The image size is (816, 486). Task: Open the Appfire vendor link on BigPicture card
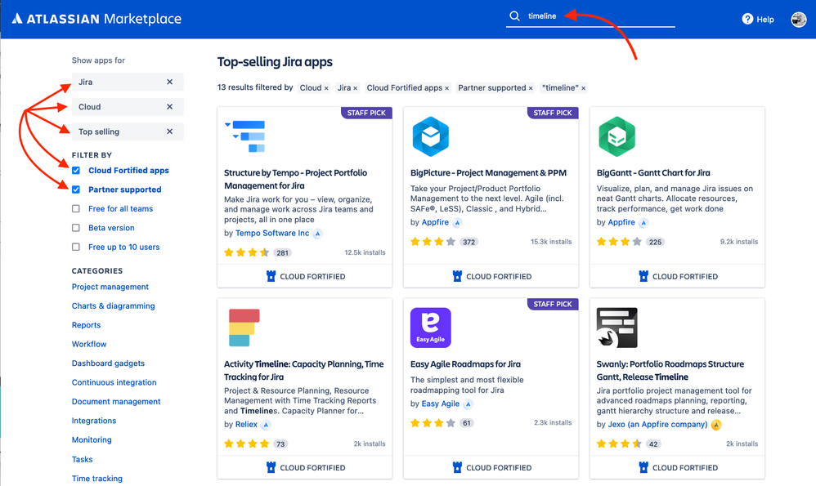click(435, 222)
